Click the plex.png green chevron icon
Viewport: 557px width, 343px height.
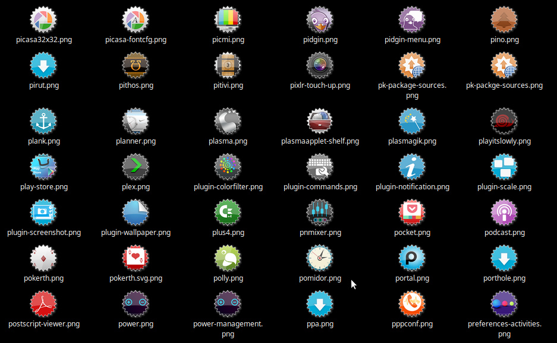pos(136,167)
